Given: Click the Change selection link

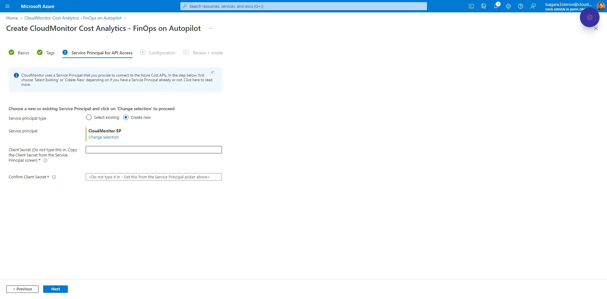Looking at the screenshot, I should [x=104, y=137].
